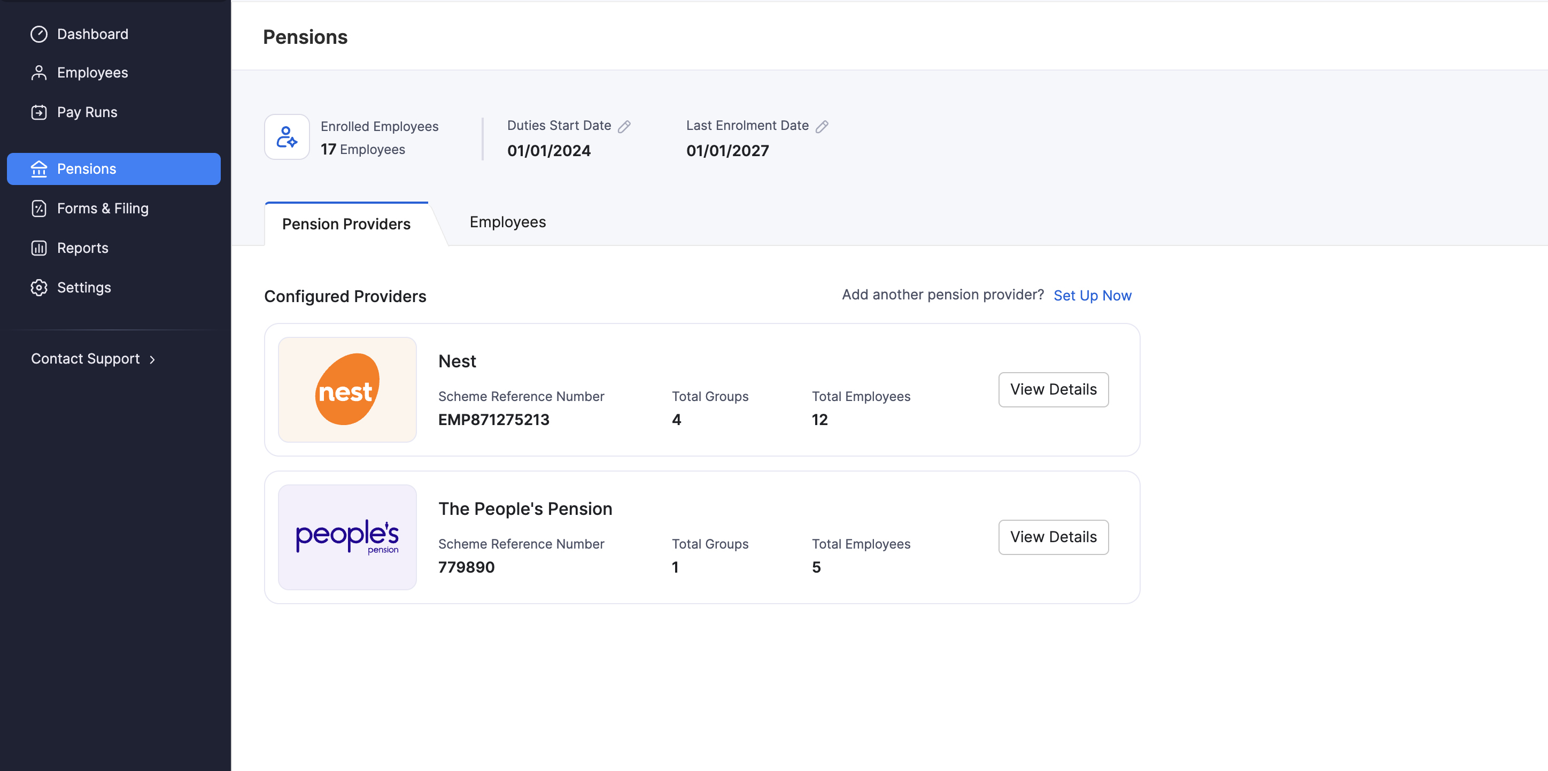Click the Dashboard gauge icon
1548x771 pixels.
pos(39,34)
